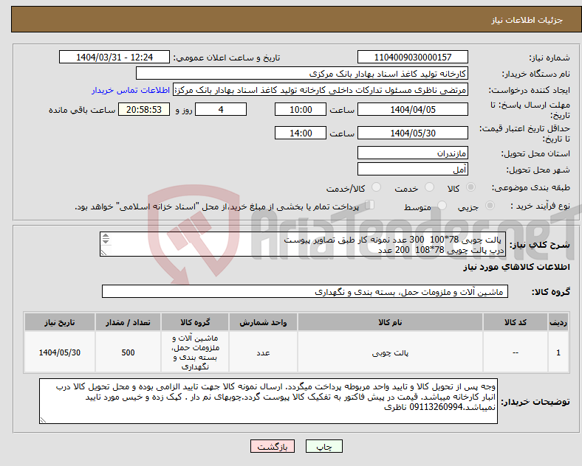This screenshot has width=582, height=466.
Task: Click the announcement date field 1404/03/31 - 12:24
Action: (114, 58)
